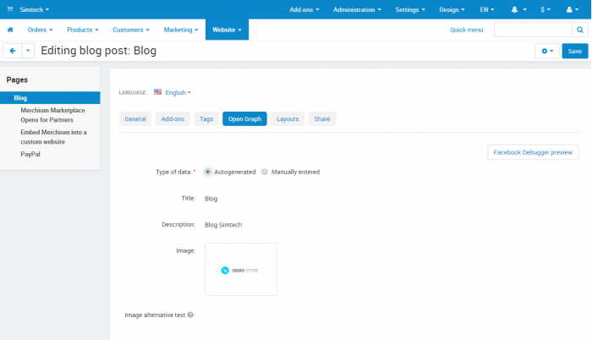Screen dimensions: 592x340
Task: Click the shopping cart icon beside Simtech
Action: pyautogui.click(x=10, y=9)
